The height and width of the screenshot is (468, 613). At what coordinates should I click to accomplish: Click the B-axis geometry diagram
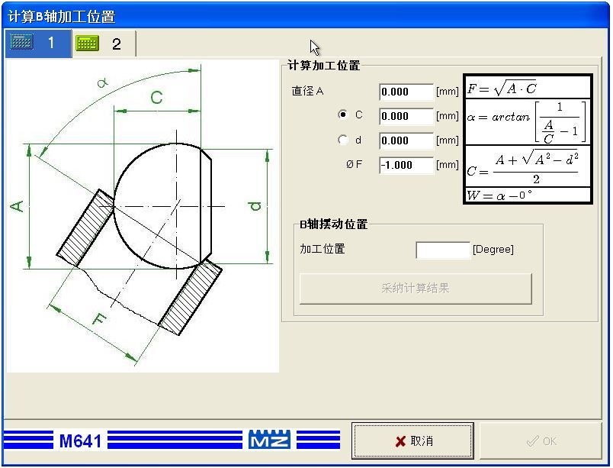tap(143, 215)
